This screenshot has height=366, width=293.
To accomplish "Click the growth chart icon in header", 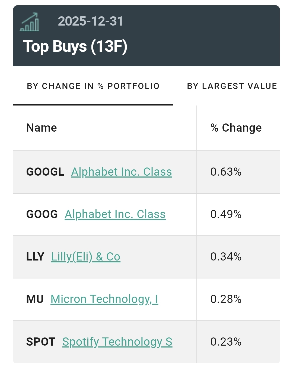I will [x=30, y=22].
